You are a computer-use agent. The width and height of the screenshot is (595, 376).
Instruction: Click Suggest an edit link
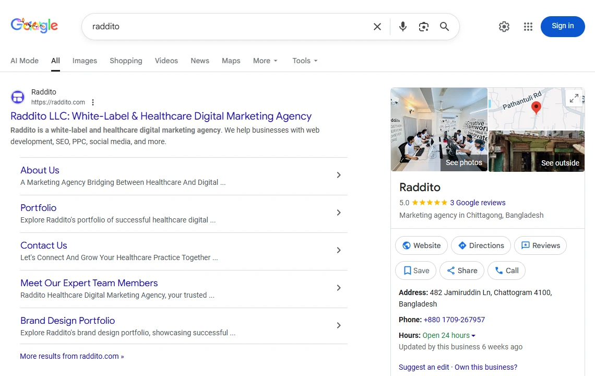(x=424, y=367)
